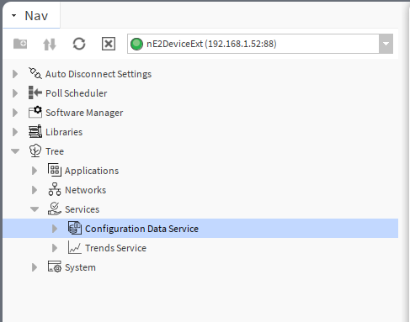Select the Tree label

[x=55, y=151]
